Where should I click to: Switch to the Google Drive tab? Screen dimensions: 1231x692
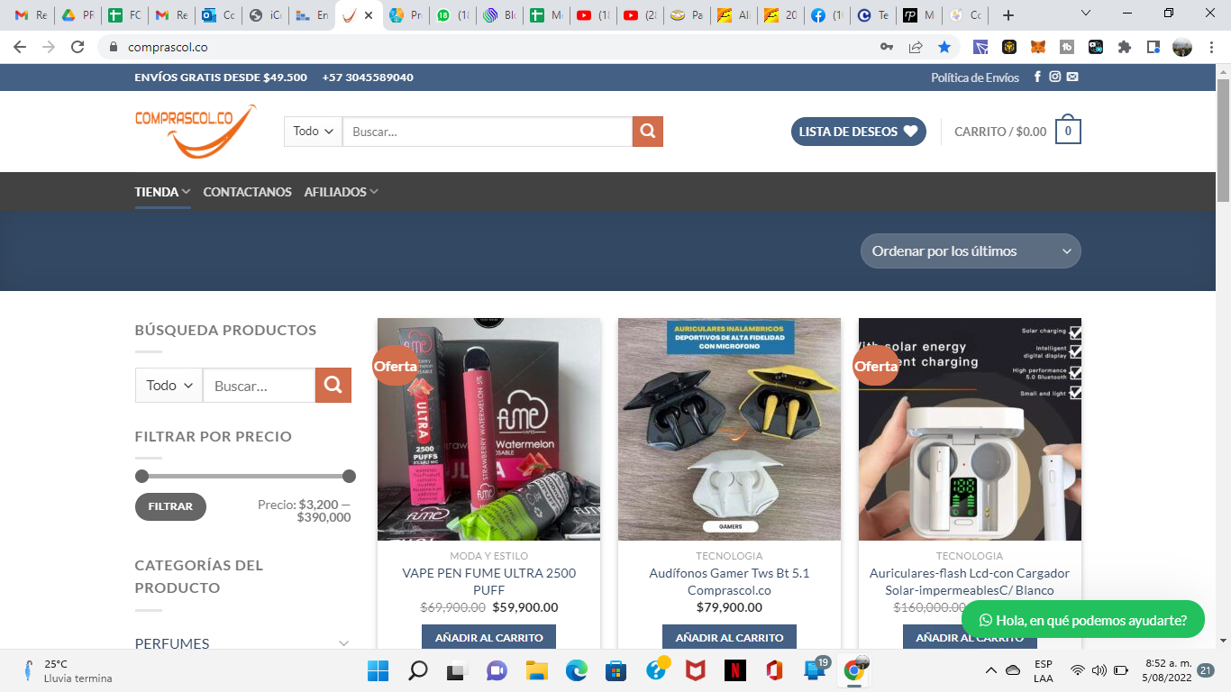78,15
